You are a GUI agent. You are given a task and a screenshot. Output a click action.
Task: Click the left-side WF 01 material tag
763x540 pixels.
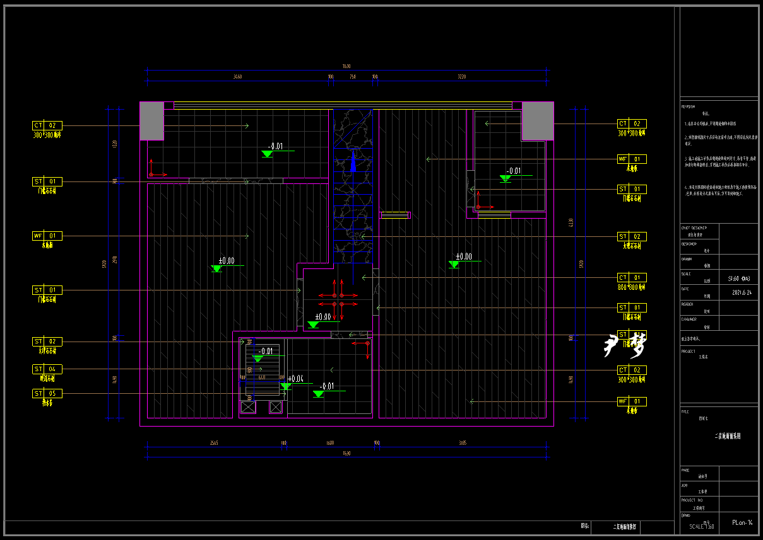coord(47,236)
